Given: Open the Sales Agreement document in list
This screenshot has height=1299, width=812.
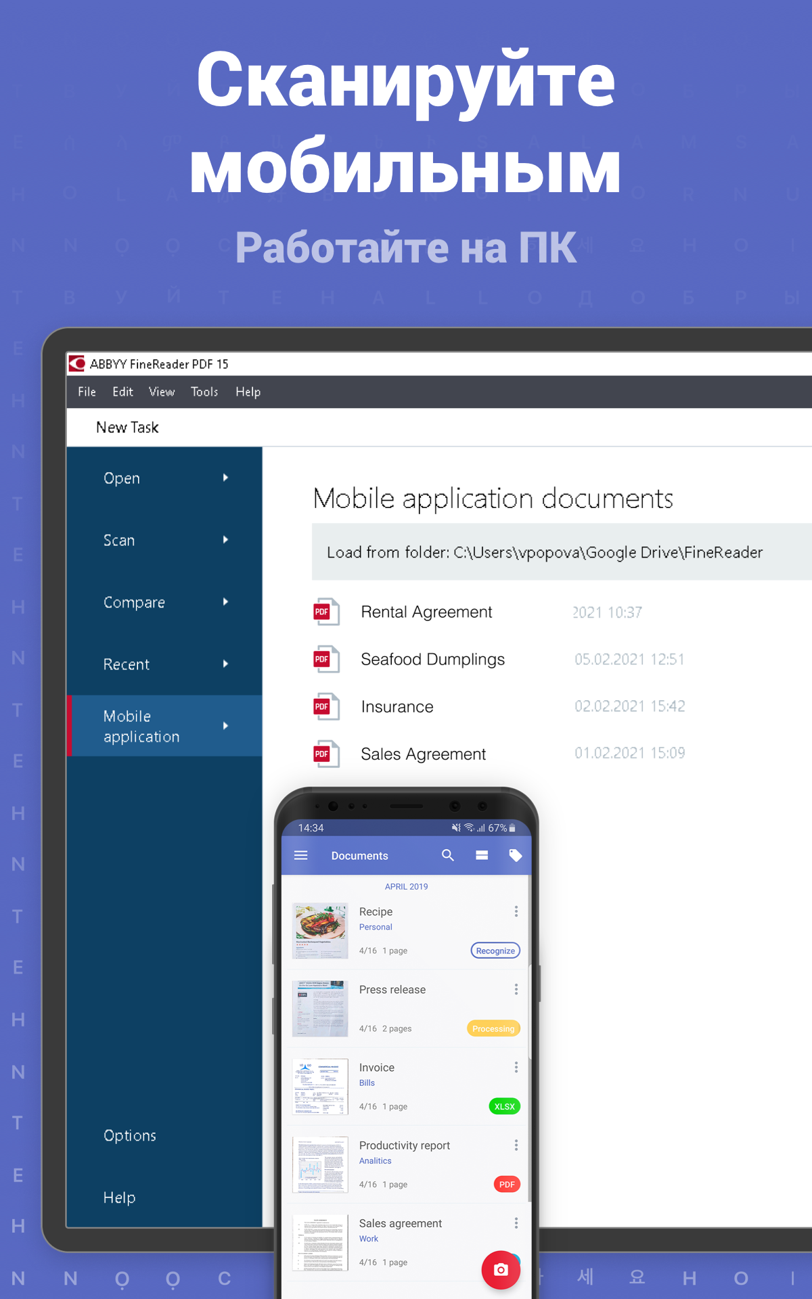Looking at the screenshot, I should point(423,754).
